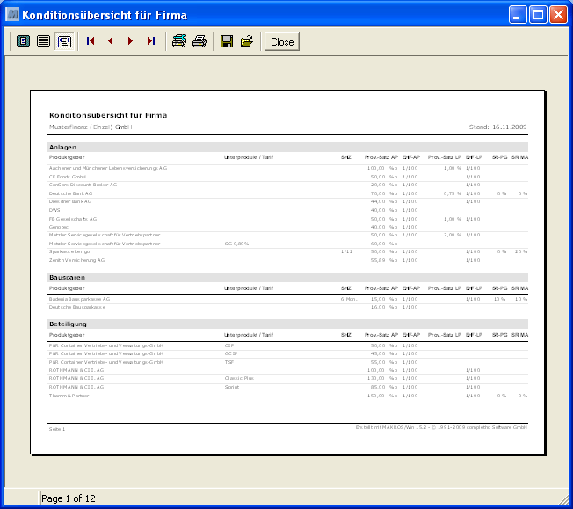This screenshot has width=573, height=509.
Task: Click the application icon in the title bar
Action: [12, 15]
